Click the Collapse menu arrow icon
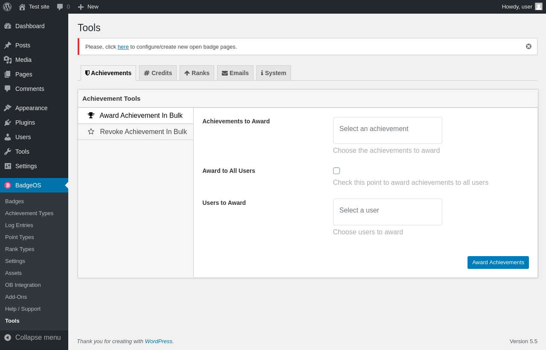The width and height of the screenshot is (546, 350). [8, 338]
